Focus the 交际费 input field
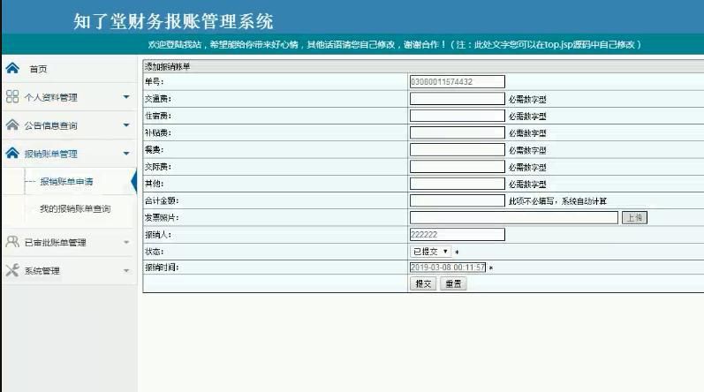This screenshot has height=392, width=704. 457,167
